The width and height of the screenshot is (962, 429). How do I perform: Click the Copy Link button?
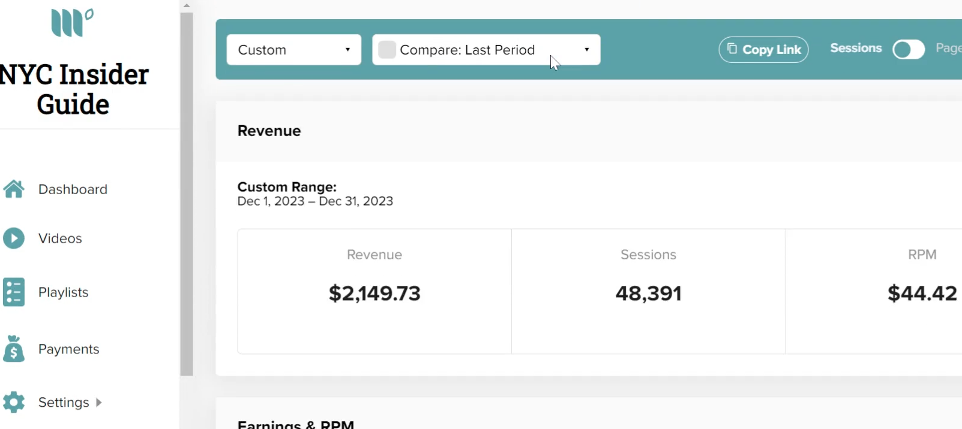click(763, 50)
